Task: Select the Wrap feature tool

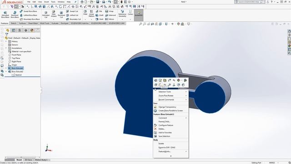Action: tap(109, 11)
